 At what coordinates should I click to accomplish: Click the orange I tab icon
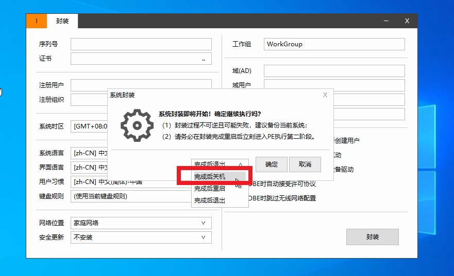[x=37, y=21]
